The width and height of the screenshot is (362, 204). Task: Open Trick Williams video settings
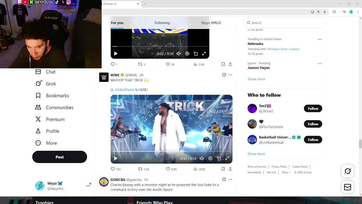point(210,158)
